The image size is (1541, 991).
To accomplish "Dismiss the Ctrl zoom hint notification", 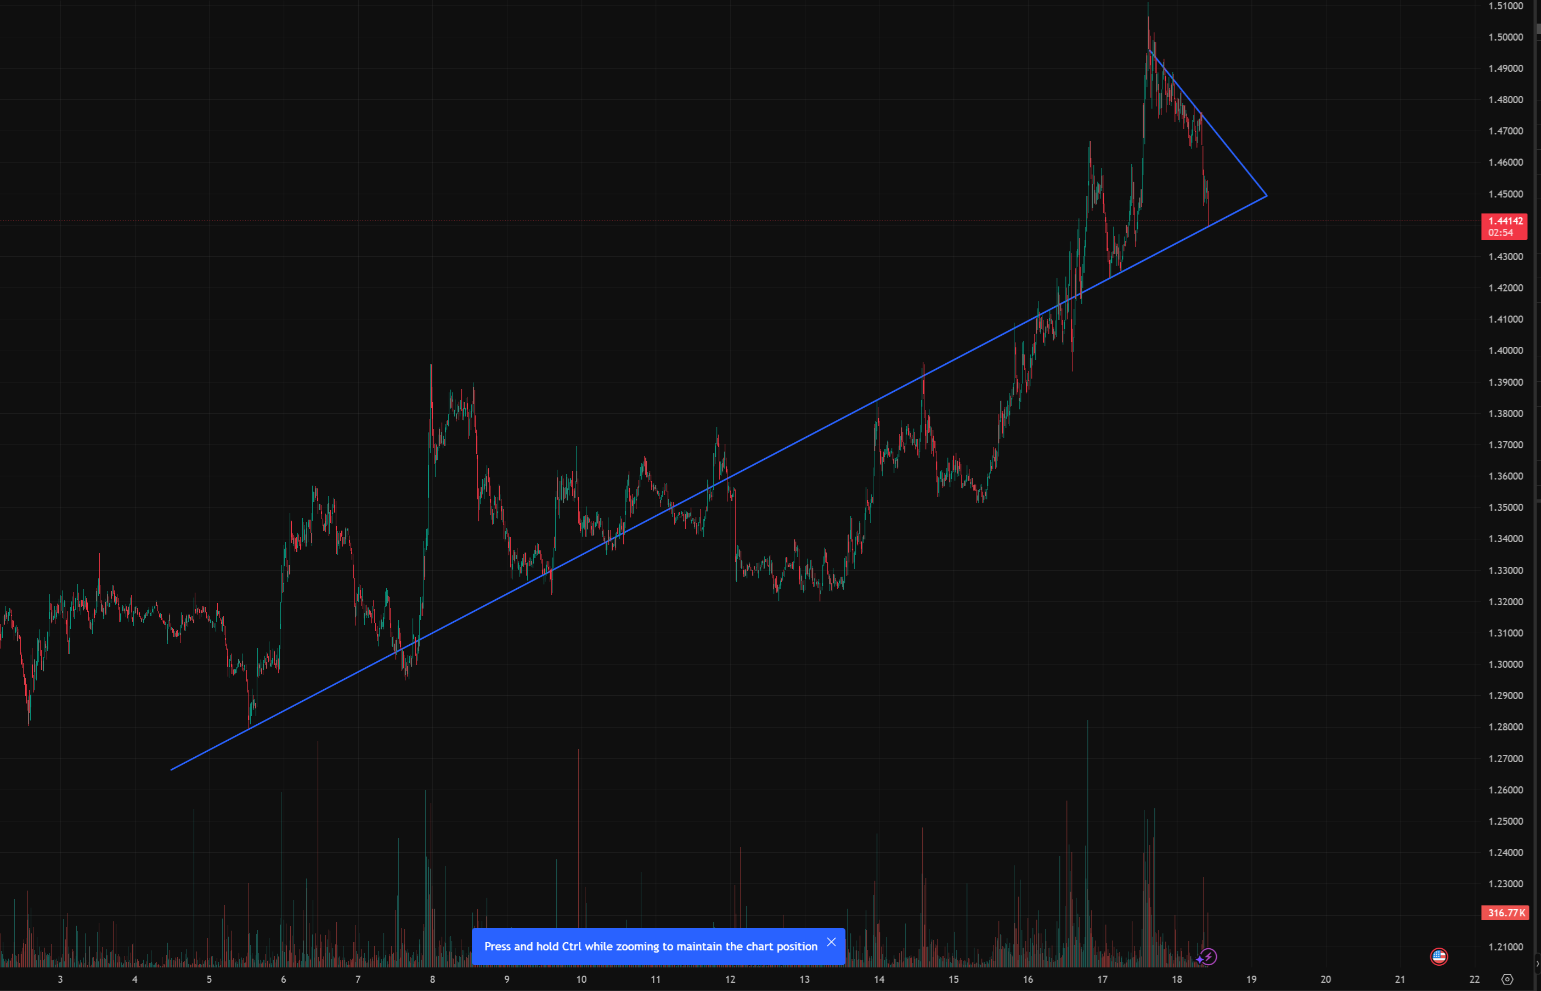I will [x=831, y=942].
